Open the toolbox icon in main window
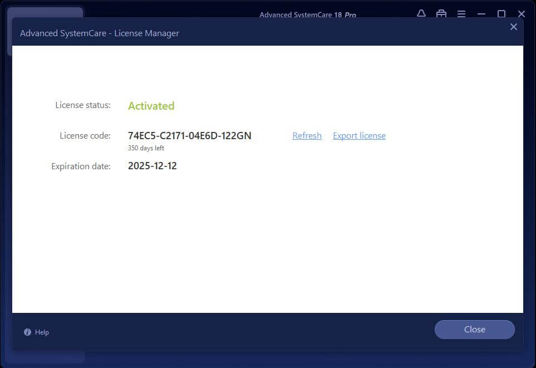This screenshot has width=536, height=368. click(441, 14)
